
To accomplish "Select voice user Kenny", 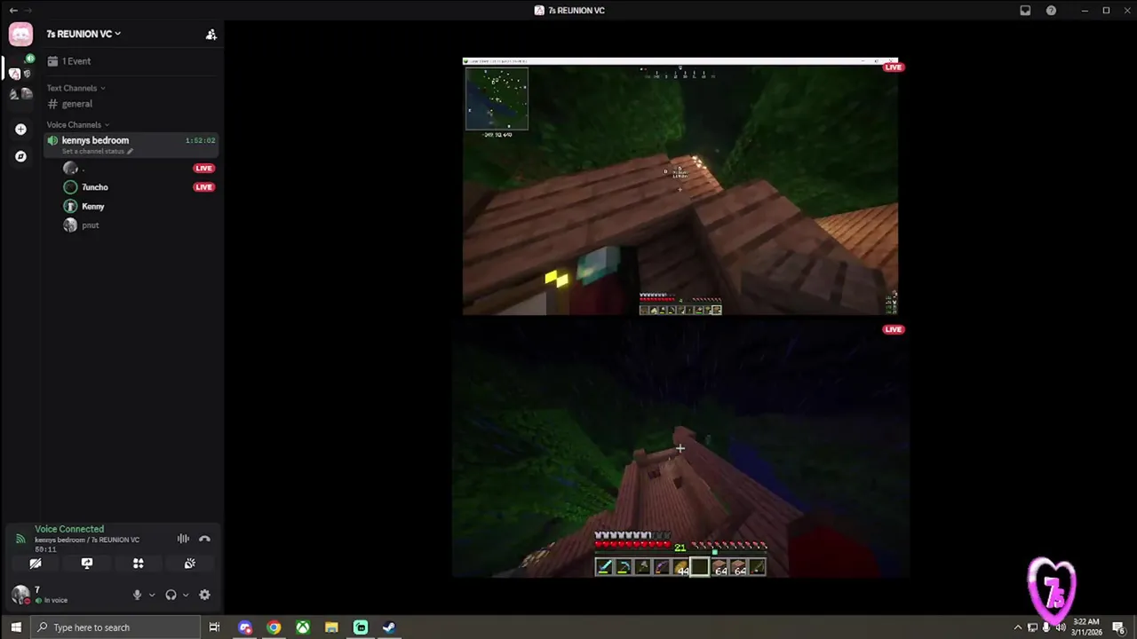I will click(x=92, y=206).
